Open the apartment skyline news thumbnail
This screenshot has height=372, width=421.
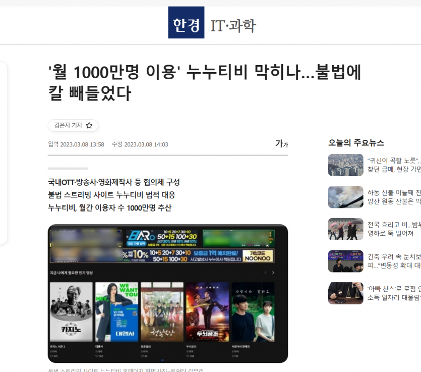345,165
